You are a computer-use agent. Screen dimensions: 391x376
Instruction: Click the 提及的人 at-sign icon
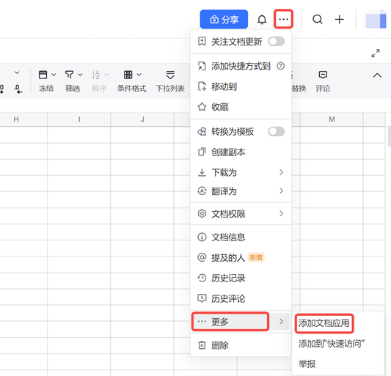(x=202, y=257)
